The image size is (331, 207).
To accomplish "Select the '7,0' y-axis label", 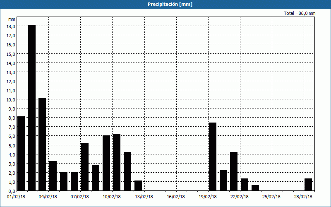I will (x=12, y=127).
